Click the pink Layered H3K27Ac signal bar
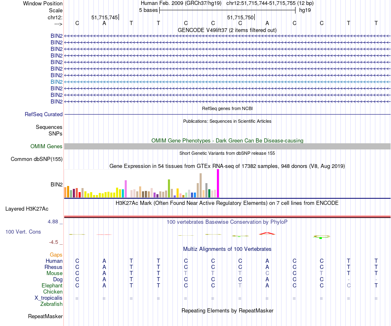 tap(227, 217)
